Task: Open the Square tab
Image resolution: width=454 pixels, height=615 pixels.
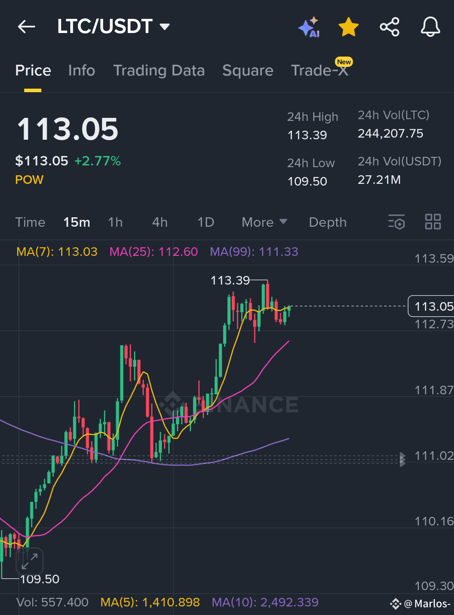Action: point(248,70)
